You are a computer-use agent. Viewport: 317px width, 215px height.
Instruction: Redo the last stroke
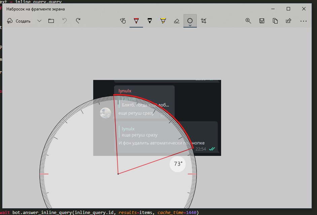click(x=78, y=21)
